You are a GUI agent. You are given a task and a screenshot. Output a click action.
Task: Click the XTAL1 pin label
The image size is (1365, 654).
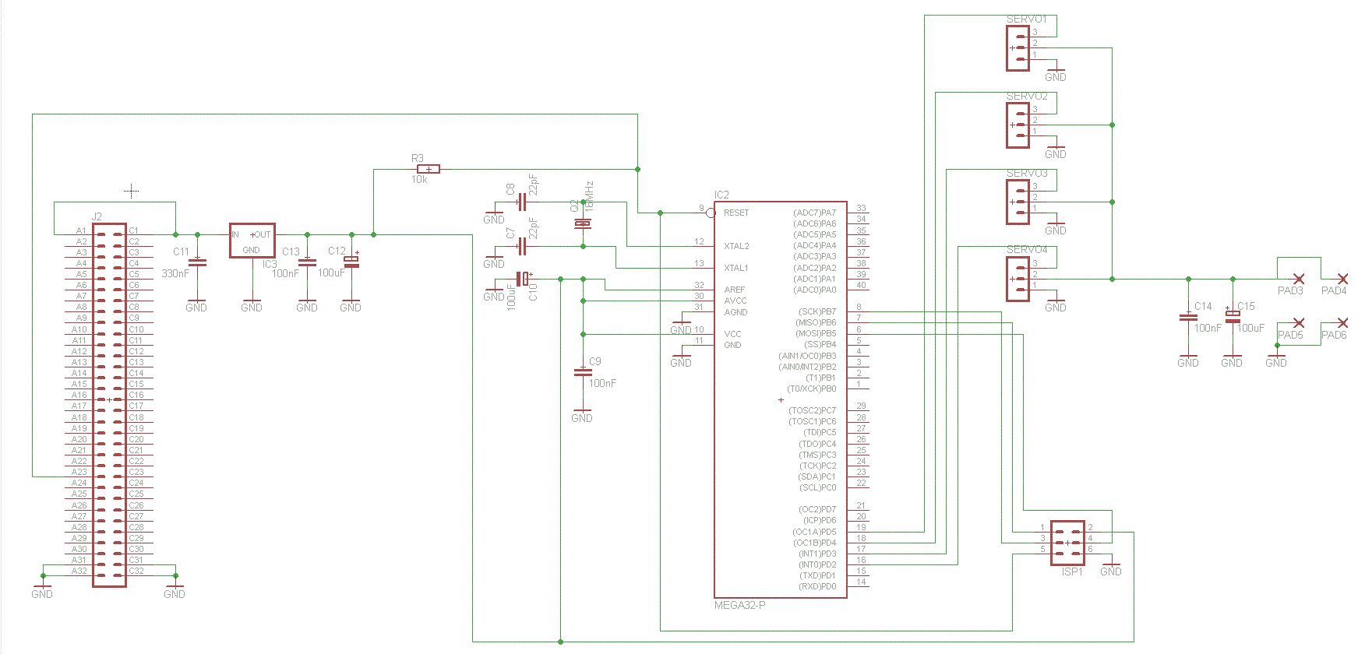(x=736, y=268)
